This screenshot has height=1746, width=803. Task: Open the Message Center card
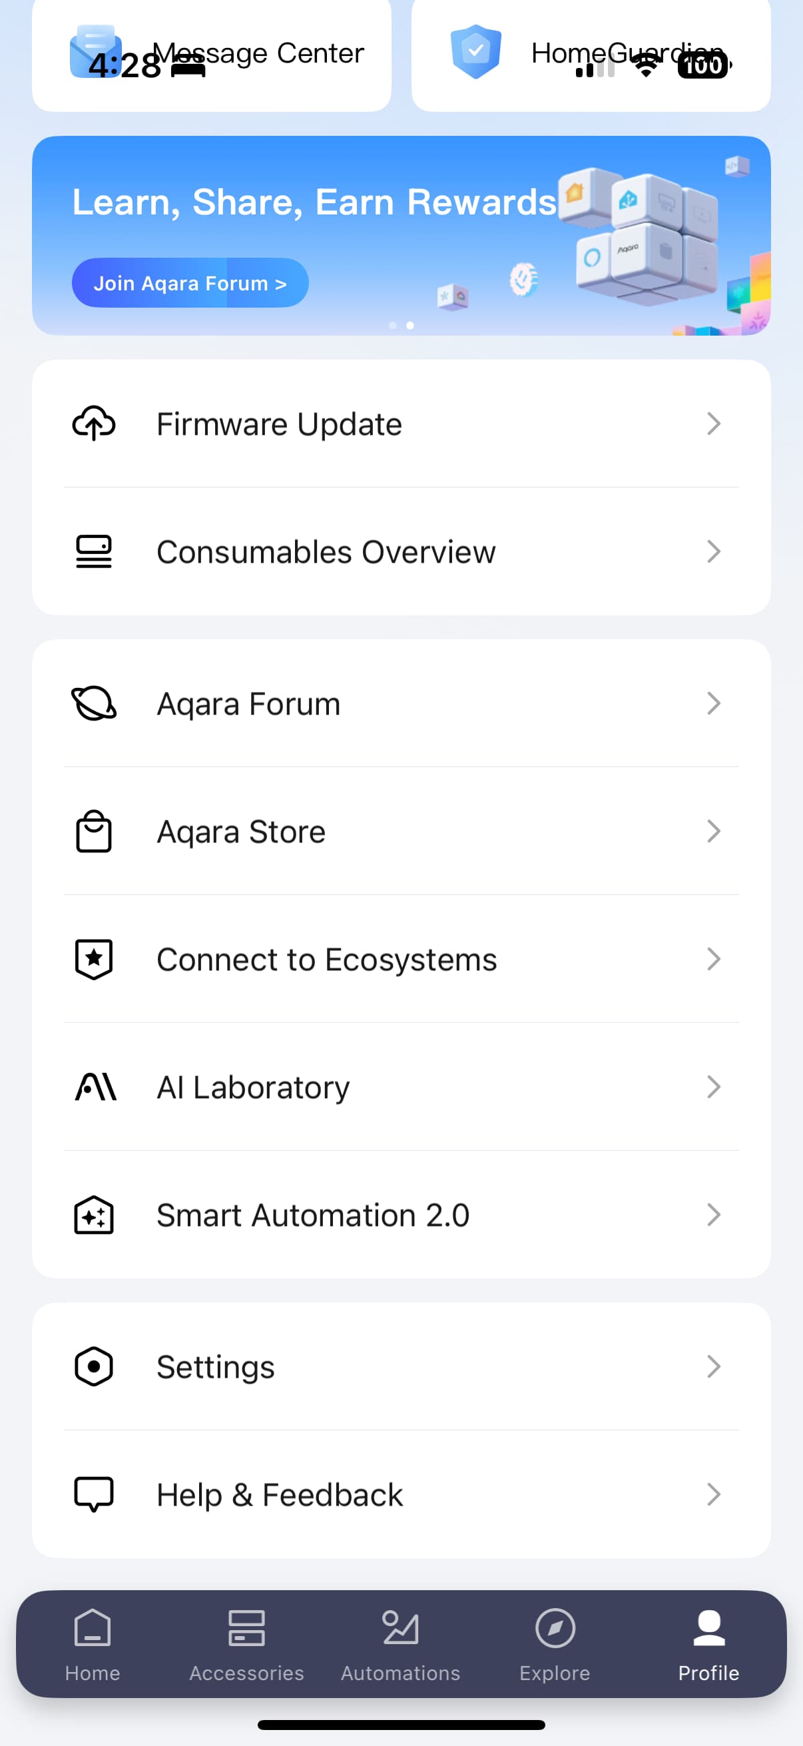[212, 54]
